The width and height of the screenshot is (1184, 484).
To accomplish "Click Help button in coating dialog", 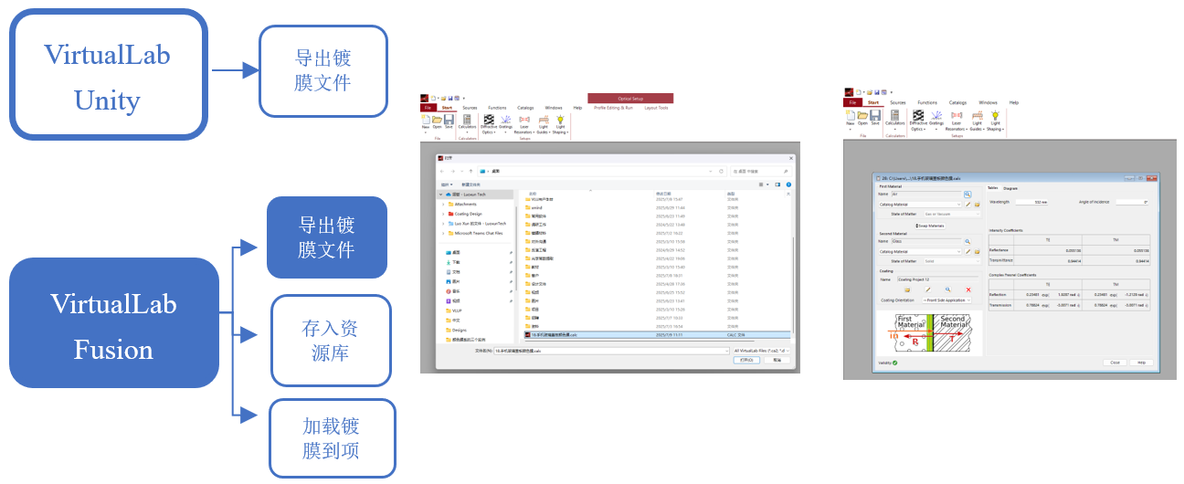I will pyautogui.click(x=1141, y=362).
